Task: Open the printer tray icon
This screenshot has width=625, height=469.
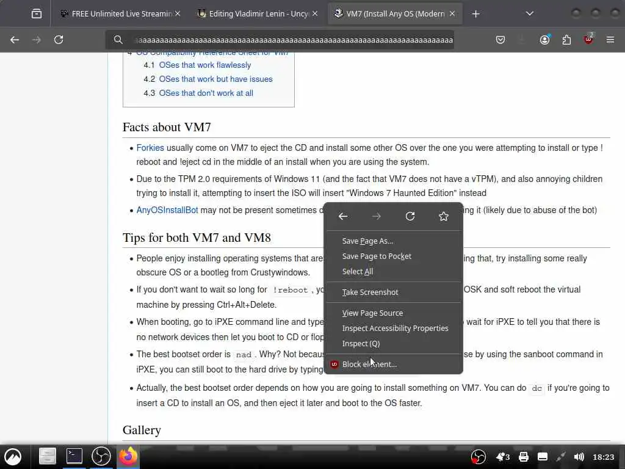Action: point(523,457)
